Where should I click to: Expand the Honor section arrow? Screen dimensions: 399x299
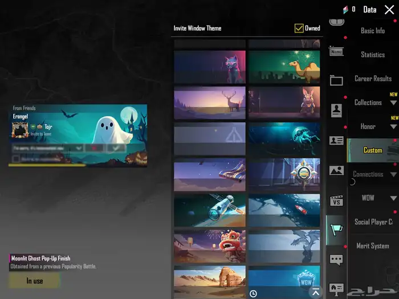(x=393, y=127)
